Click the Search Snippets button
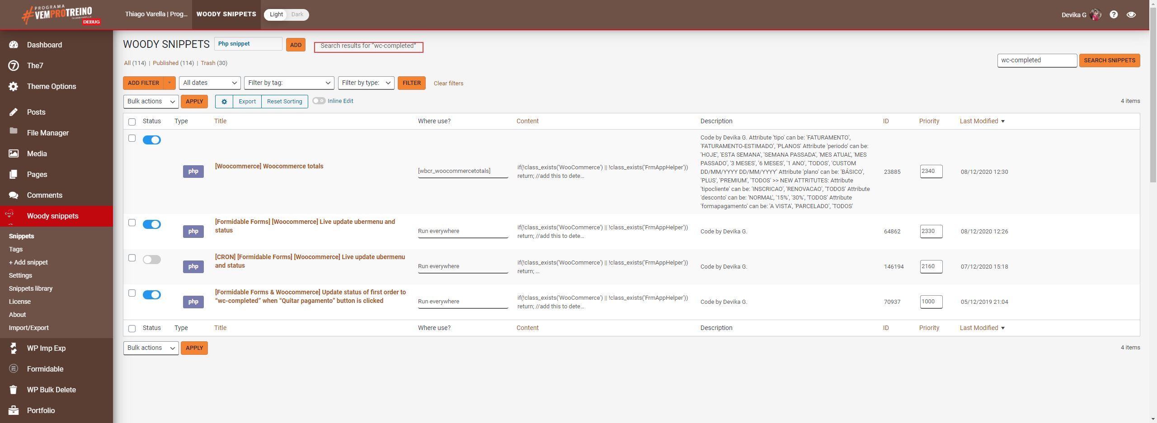This screenshot has height=423, width=1157. tap(1110, 60)
